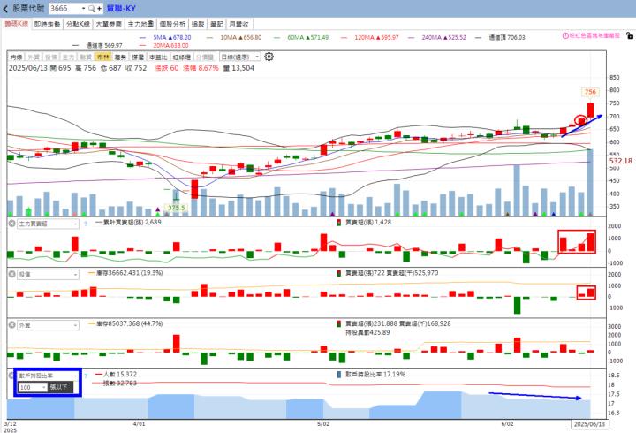
Task: Toggle the unlock padlock icon
Action: [630, 35]
